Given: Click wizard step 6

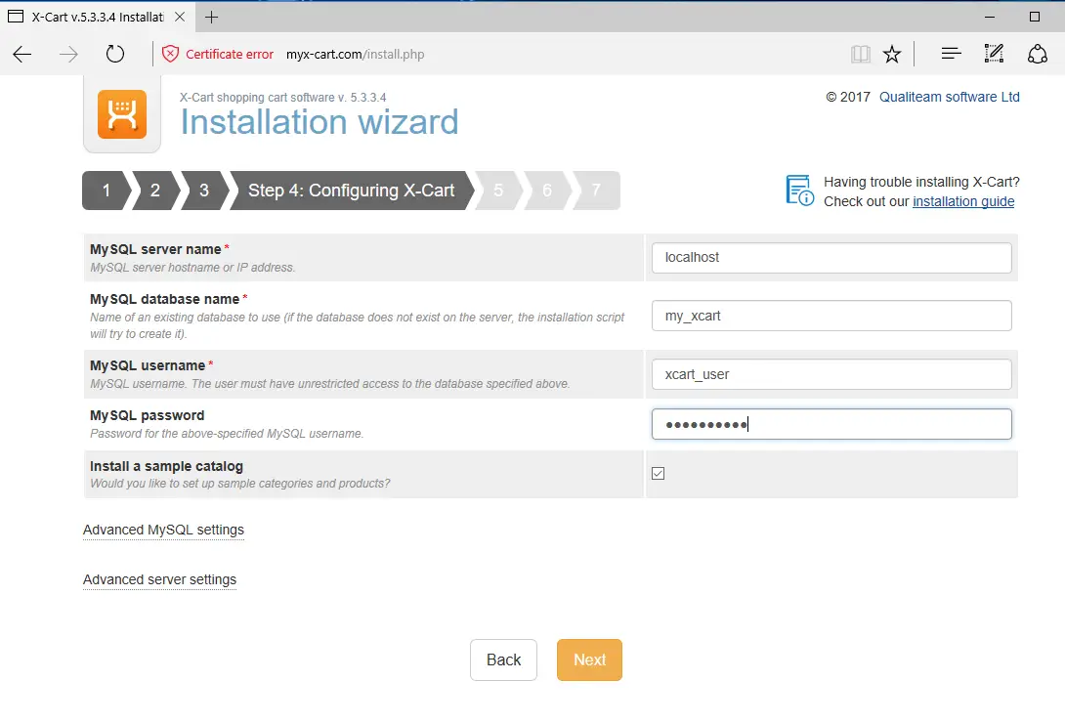Looking at the screenshot, I should click(547, 191).
